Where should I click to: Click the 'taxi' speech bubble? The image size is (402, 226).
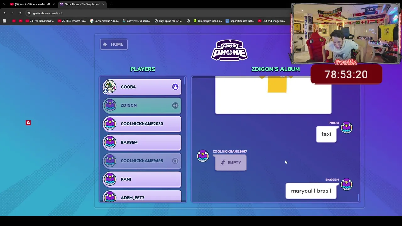point(326,134)
